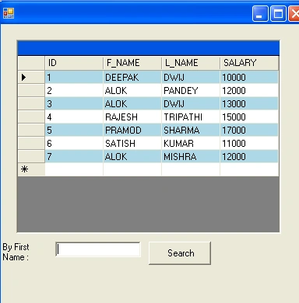
Task: Select ID cell 5
Action: point(74,130)
